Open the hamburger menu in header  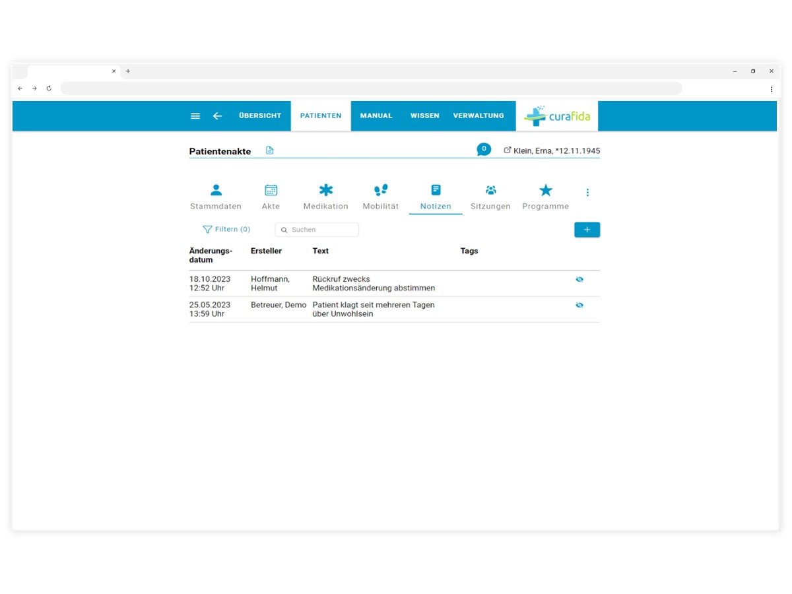[x=195, y=115]
